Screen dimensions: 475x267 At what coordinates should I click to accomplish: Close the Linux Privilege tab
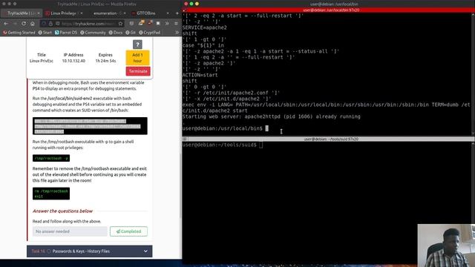(x=82, y=13)
